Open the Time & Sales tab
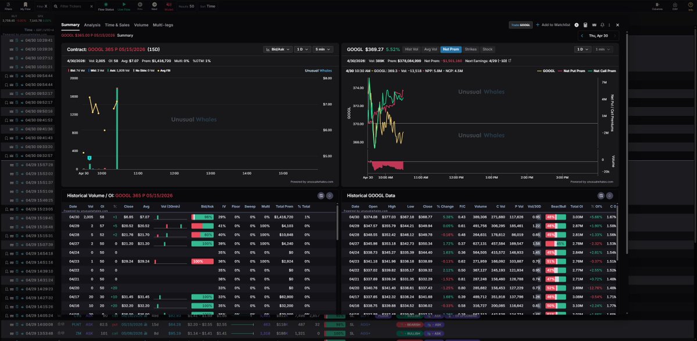Screen dimensions: 697x341 (117, 26)
